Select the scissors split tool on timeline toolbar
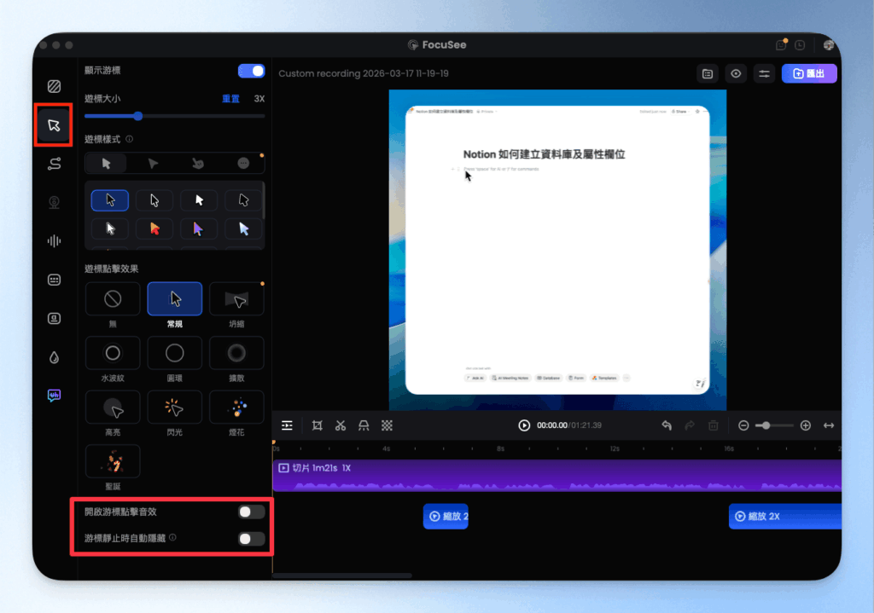This screenshot has height=613, width=874. (340, 425)
